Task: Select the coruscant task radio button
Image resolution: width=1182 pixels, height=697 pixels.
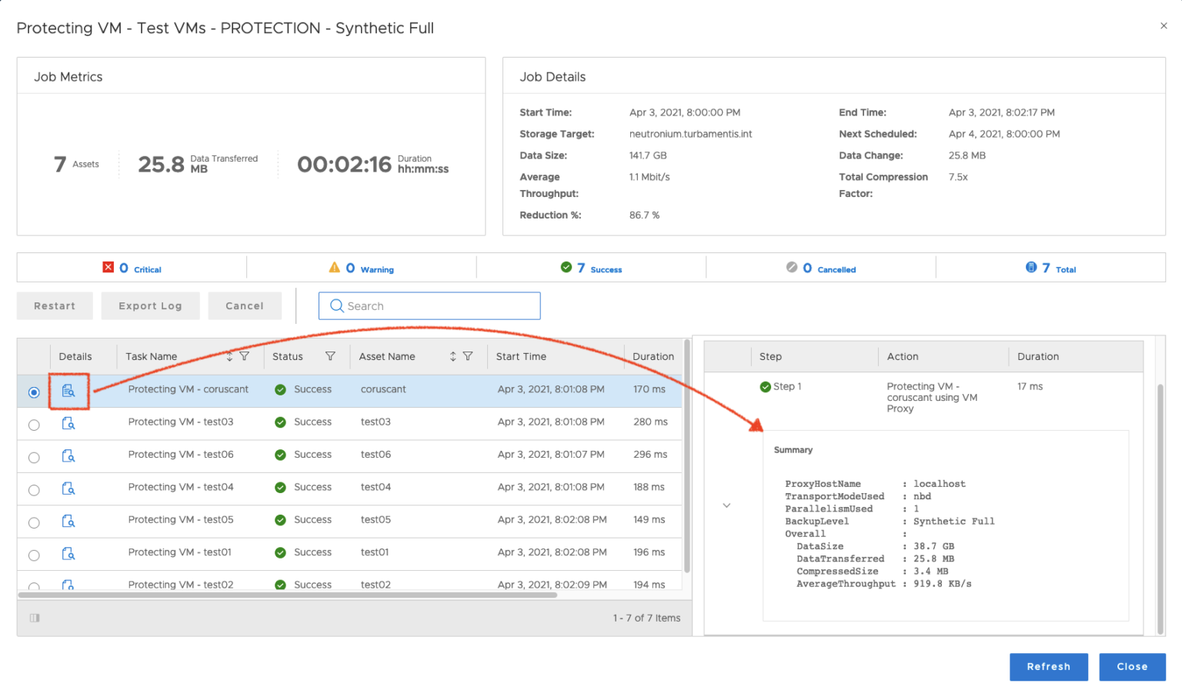Action: click(33, 392)
